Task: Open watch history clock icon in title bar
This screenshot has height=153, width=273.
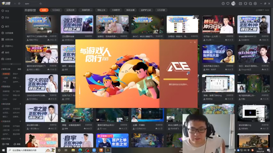Action: 223,3
